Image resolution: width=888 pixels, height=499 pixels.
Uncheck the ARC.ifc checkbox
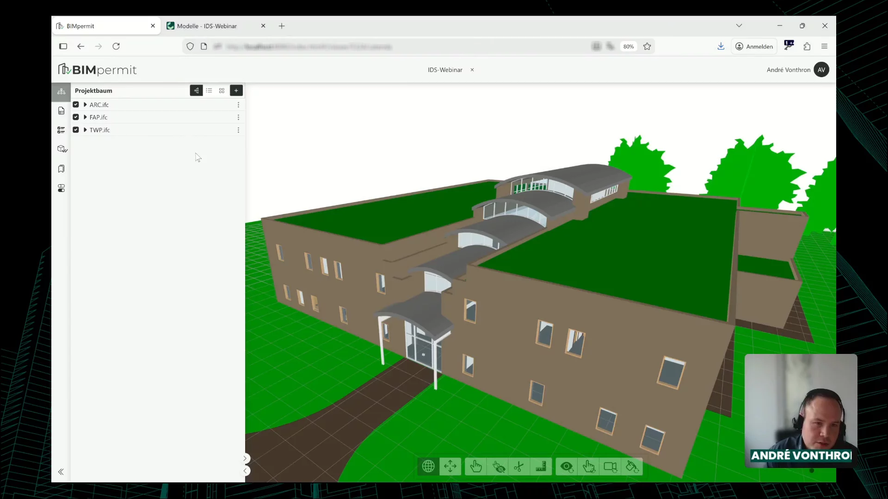[76, 105]
